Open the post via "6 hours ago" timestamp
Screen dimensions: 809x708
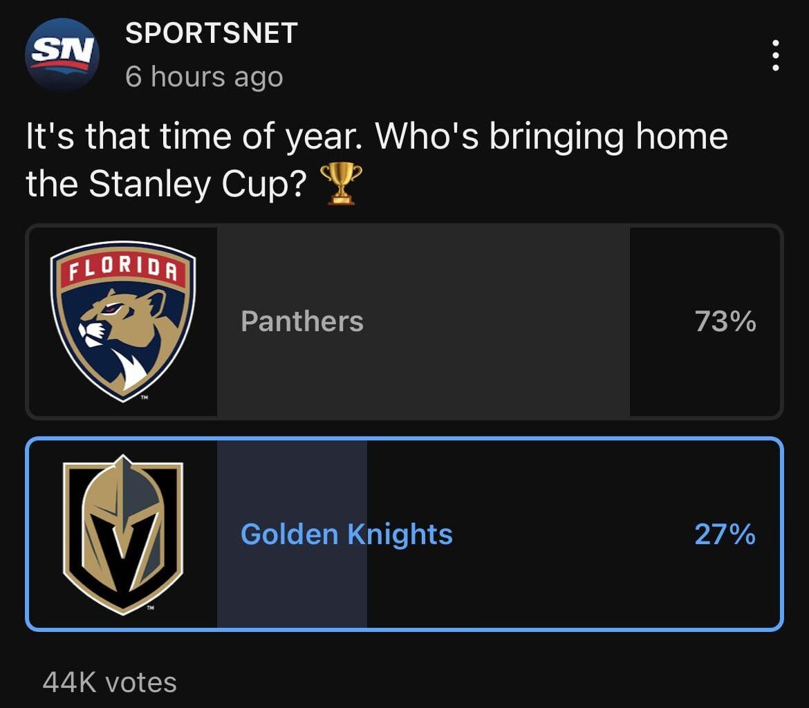204,77
